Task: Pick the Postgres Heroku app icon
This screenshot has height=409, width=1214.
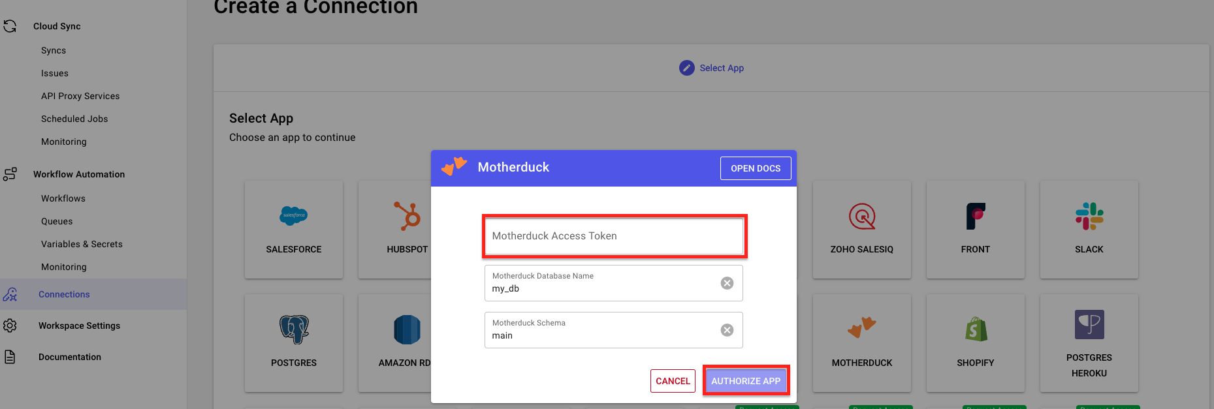Action: pyautogui.click(x=1089, y=324)
